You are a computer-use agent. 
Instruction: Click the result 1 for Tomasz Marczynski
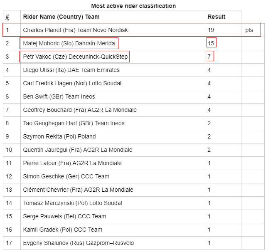209,203
